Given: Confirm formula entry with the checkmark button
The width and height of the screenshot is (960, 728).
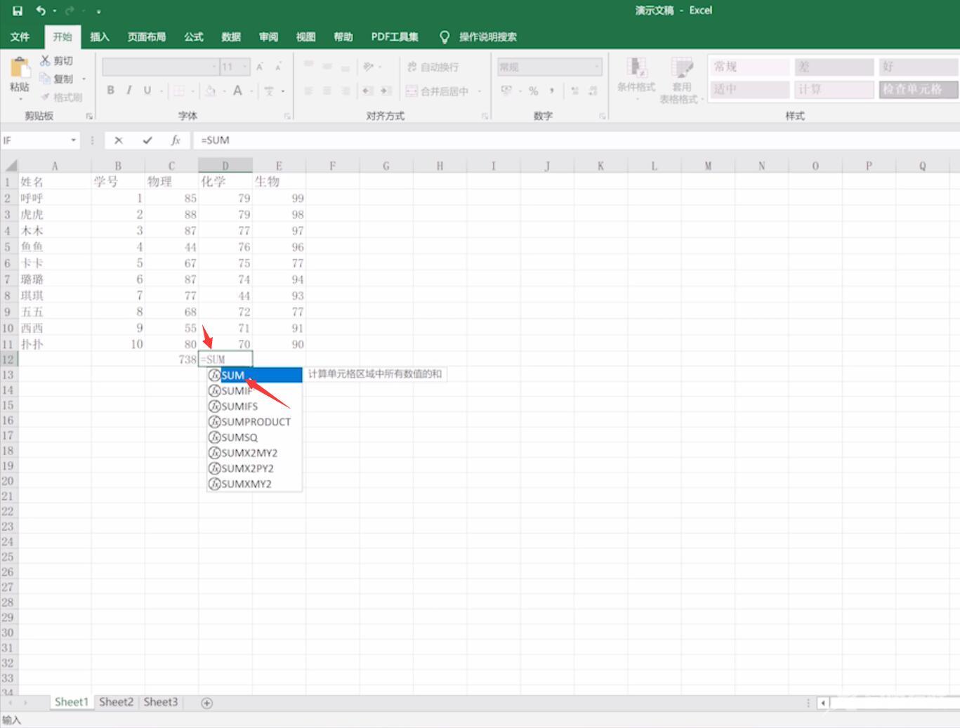Looking at the screenshot, I should [147, 140].
